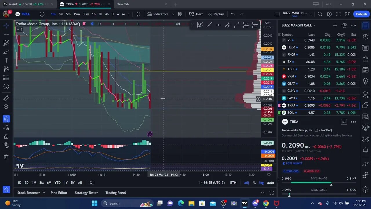Publish the chart idea

pos(361,14)
